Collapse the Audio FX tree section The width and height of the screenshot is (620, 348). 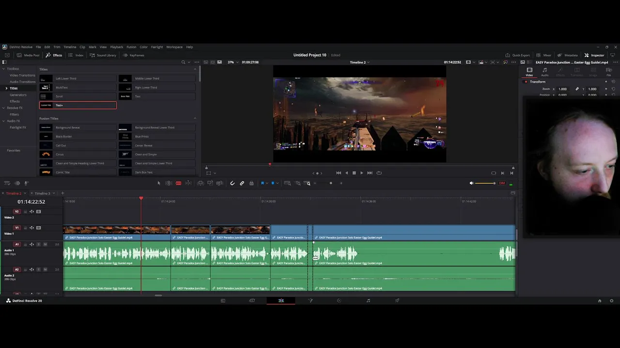(x=3, y=121)
